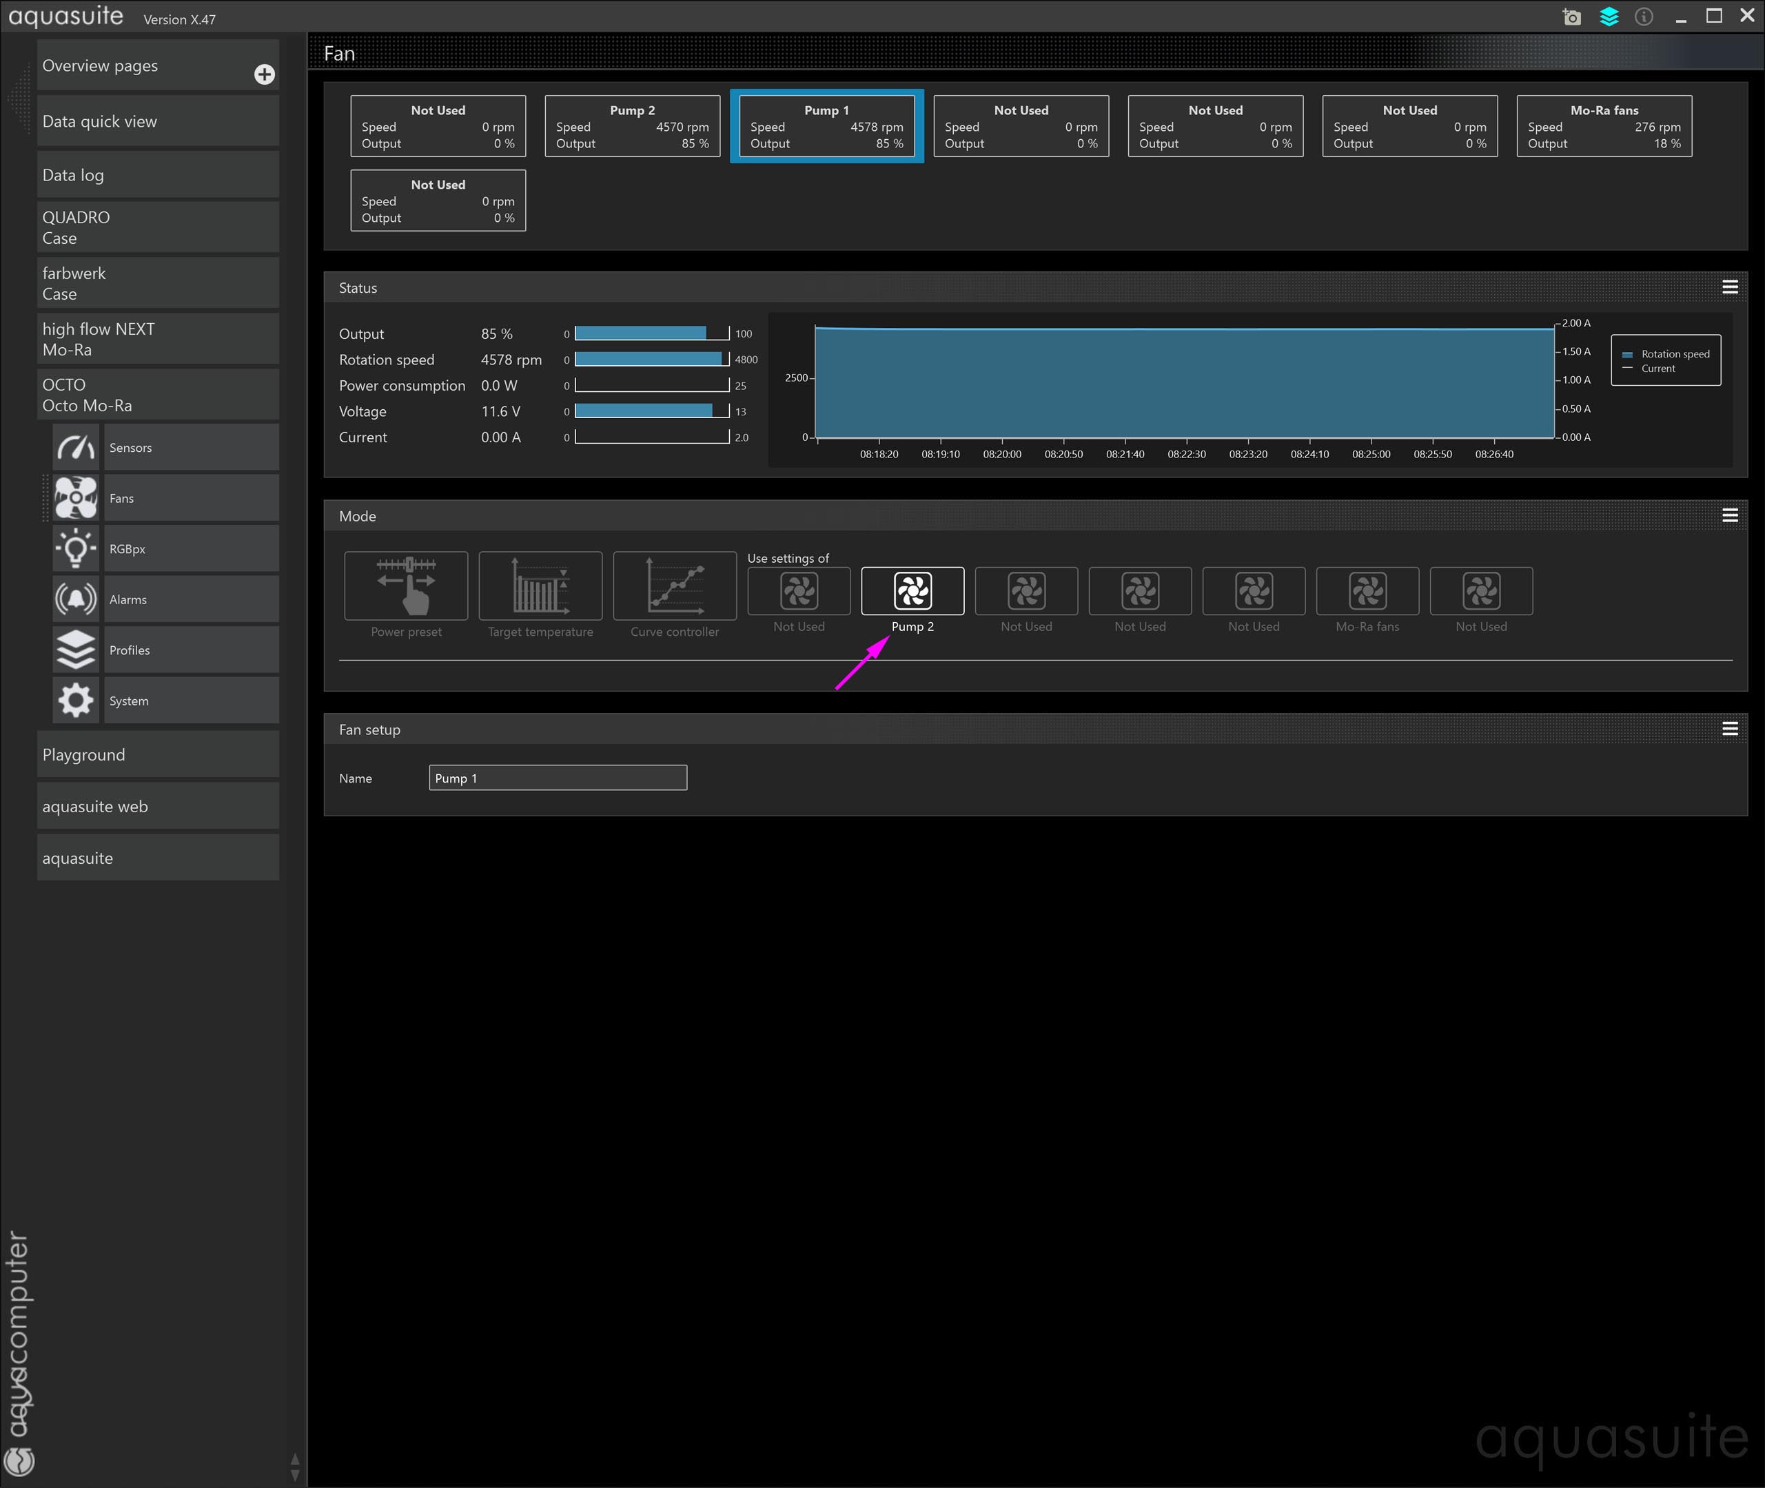Click the screenshot camera icon in title bar
This screenshot has height=1488, width=1765.
click(1571, 17)
